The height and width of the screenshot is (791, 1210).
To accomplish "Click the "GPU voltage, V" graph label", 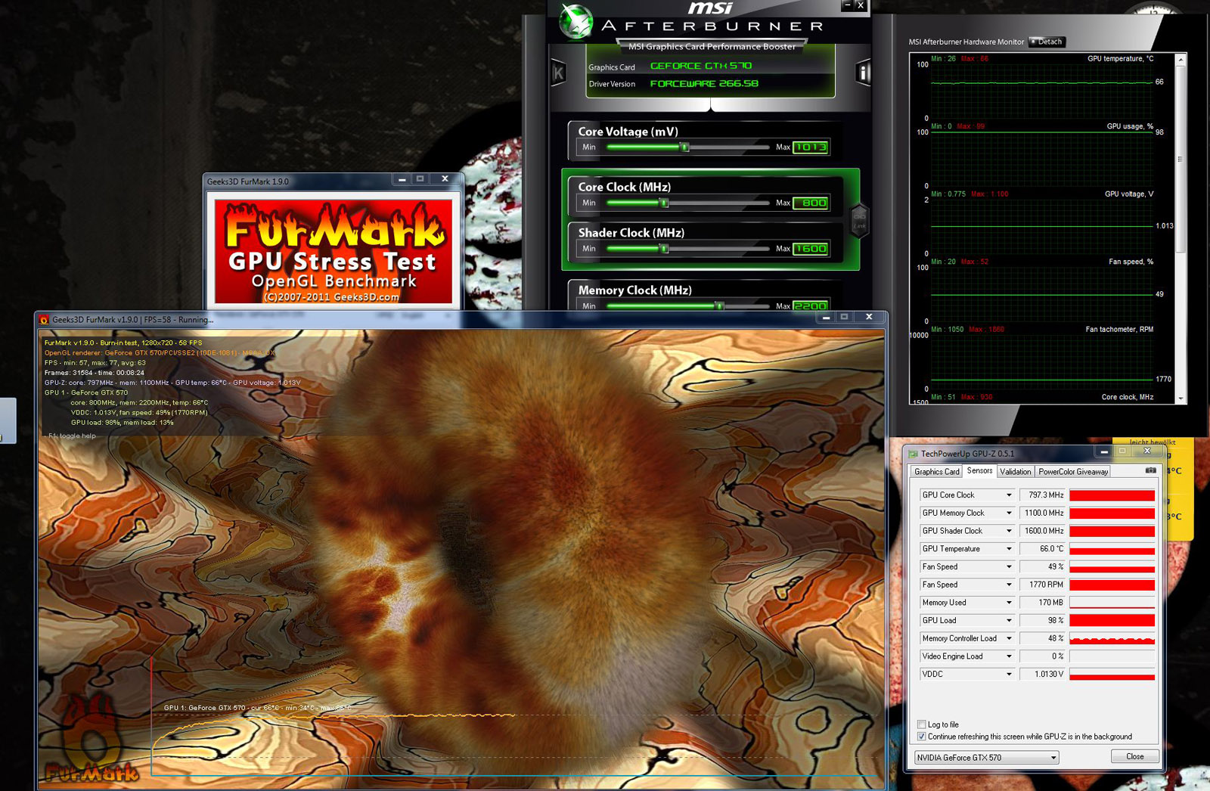I will [x=1129, y=194].
